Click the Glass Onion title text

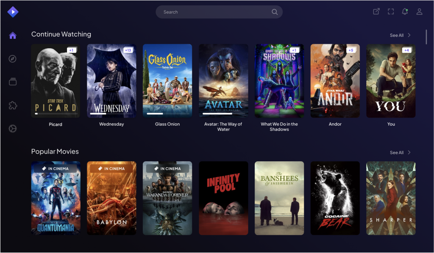click(167, 124)
